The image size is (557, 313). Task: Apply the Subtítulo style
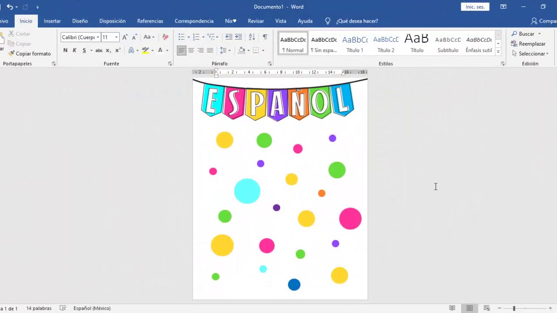pyautogui.click(x=448, y=43)
